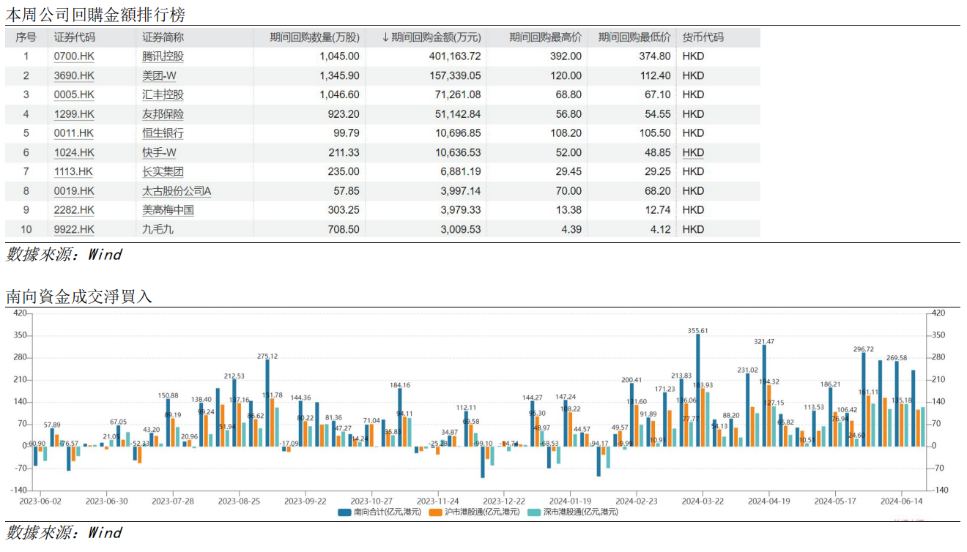Sort by the 证券简称 column header
Viewport: 967px width, 552px height.
pos(163,37)
